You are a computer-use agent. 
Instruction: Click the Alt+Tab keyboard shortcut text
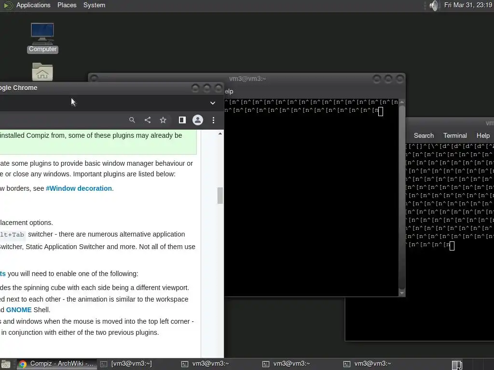pyautogui.click(x=12, y=235)
